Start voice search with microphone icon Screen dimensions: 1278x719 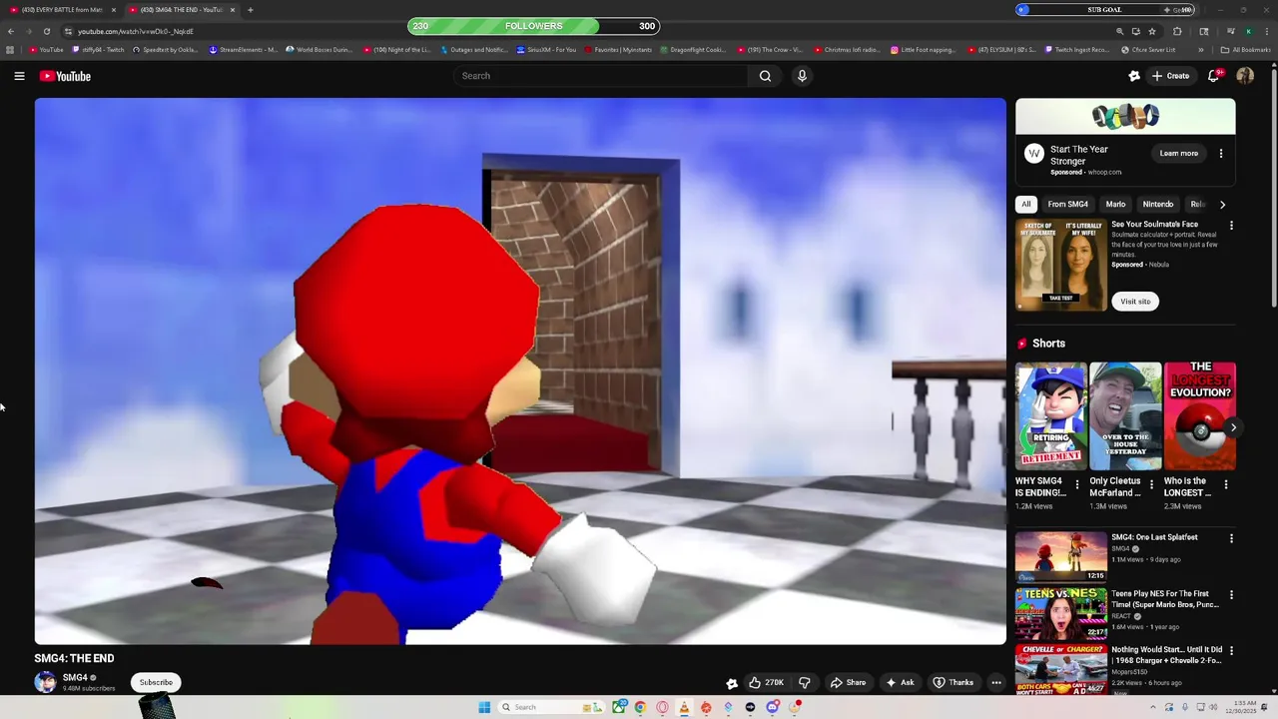coord(802,76)
